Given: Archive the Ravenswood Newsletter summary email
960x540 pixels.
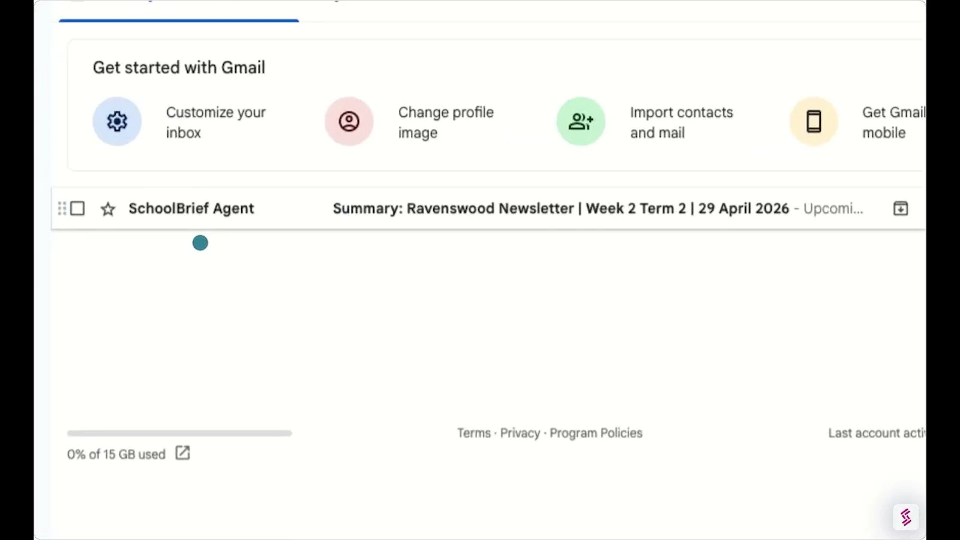Looking at the screenshot, I should [x=901, y=208].
